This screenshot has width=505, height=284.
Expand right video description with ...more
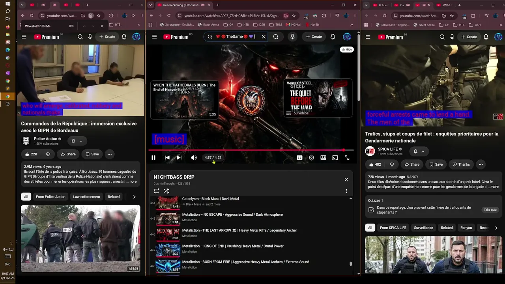494,187
